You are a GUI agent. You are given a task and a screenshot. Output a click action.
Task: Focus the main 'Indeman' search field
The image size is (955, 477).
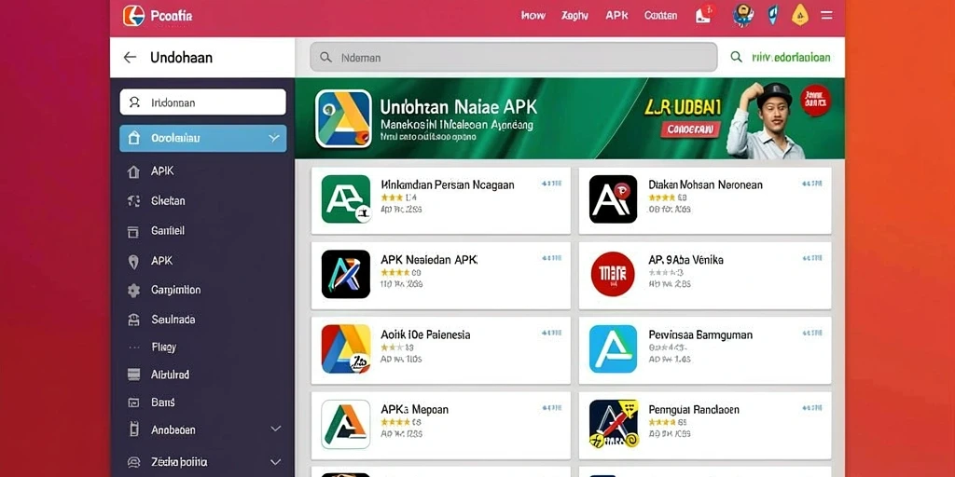click(x=514, y=57)
